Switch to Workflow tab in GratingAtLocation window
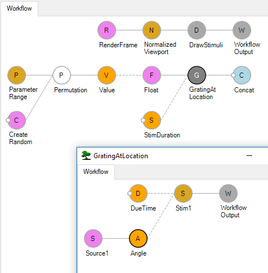The width and height of the screenshot is (268, 273). click(x=96, y=172)
